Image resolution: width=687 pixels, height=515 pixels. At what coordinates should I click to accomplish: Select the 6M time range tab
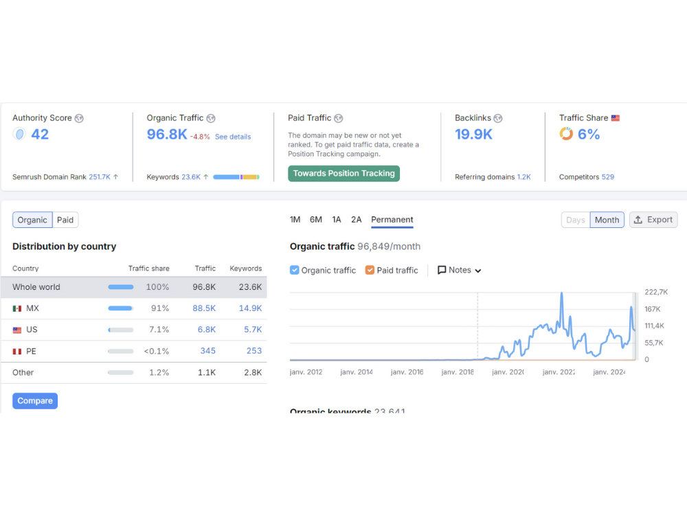(316, 220)
